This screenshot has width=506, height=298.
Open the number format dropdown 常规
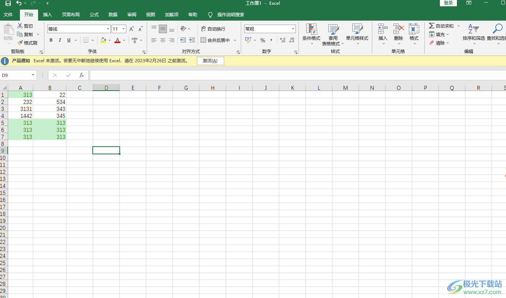293,29
